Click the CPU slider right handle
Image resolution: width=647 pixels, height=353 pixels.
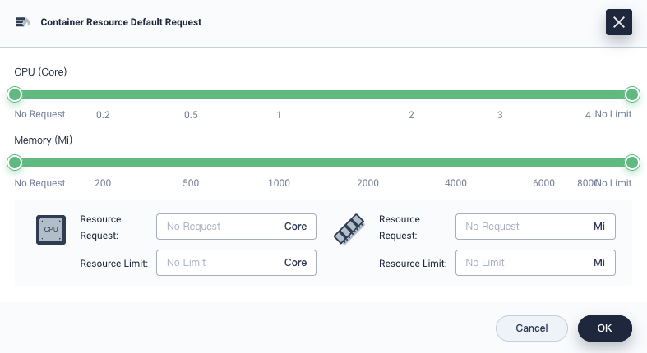click(632, 94)
